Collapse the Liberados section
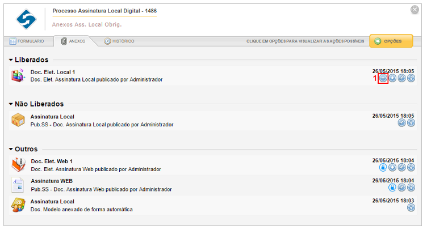Screen dimensions: 427x230 [x=11, y=59]
